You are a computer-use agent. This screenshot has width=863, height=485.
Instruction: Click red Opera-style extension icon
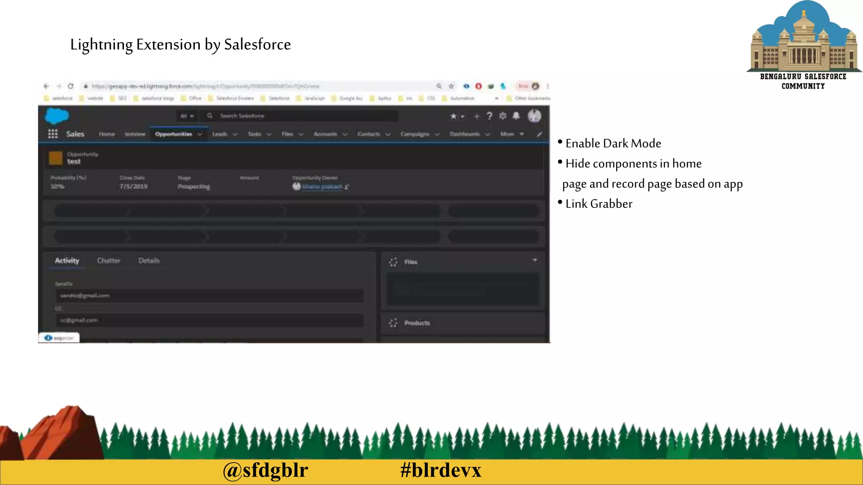pyautogui.click(x=479, y=86)
